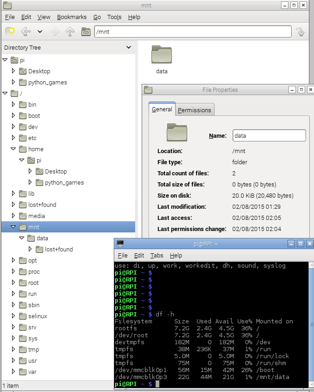
Task: Expand the boot folder in tree
Action: click(x=13, y=116)
